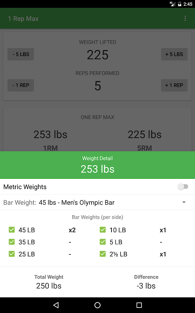
Task: Add a rep with + 1 REP
Action: [174, 85]
